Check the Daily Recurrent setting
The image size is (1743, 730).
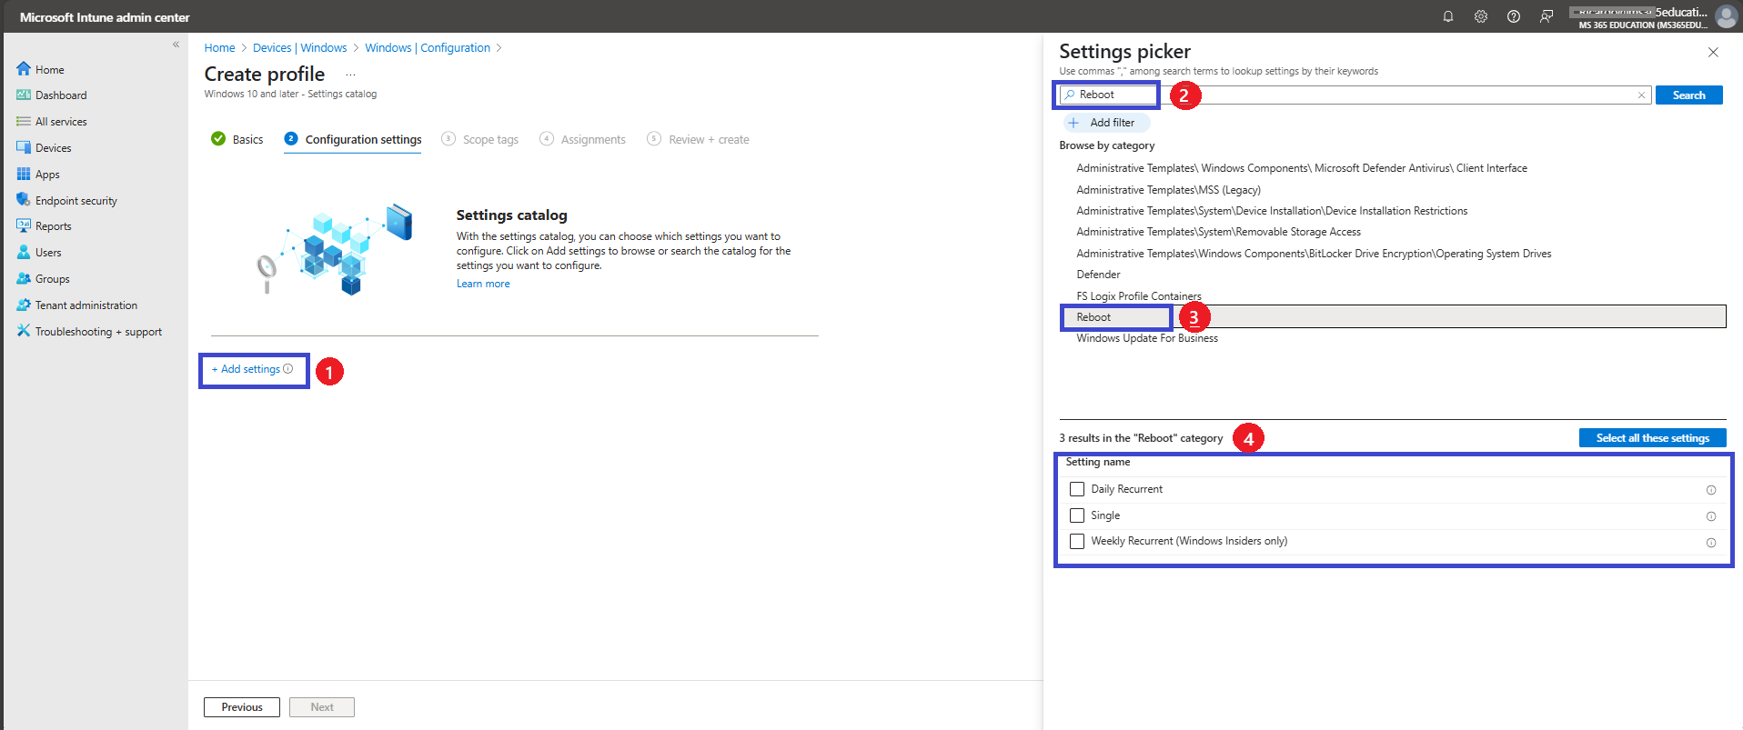[1077, 489]
